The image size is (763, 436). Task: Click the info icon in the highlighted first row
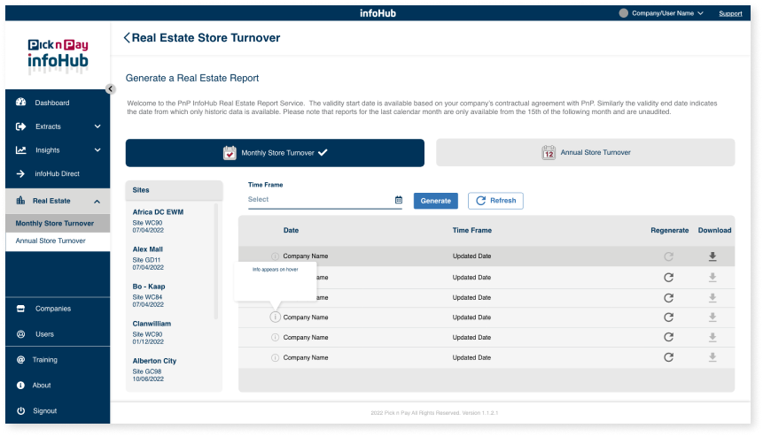[275, 256]
